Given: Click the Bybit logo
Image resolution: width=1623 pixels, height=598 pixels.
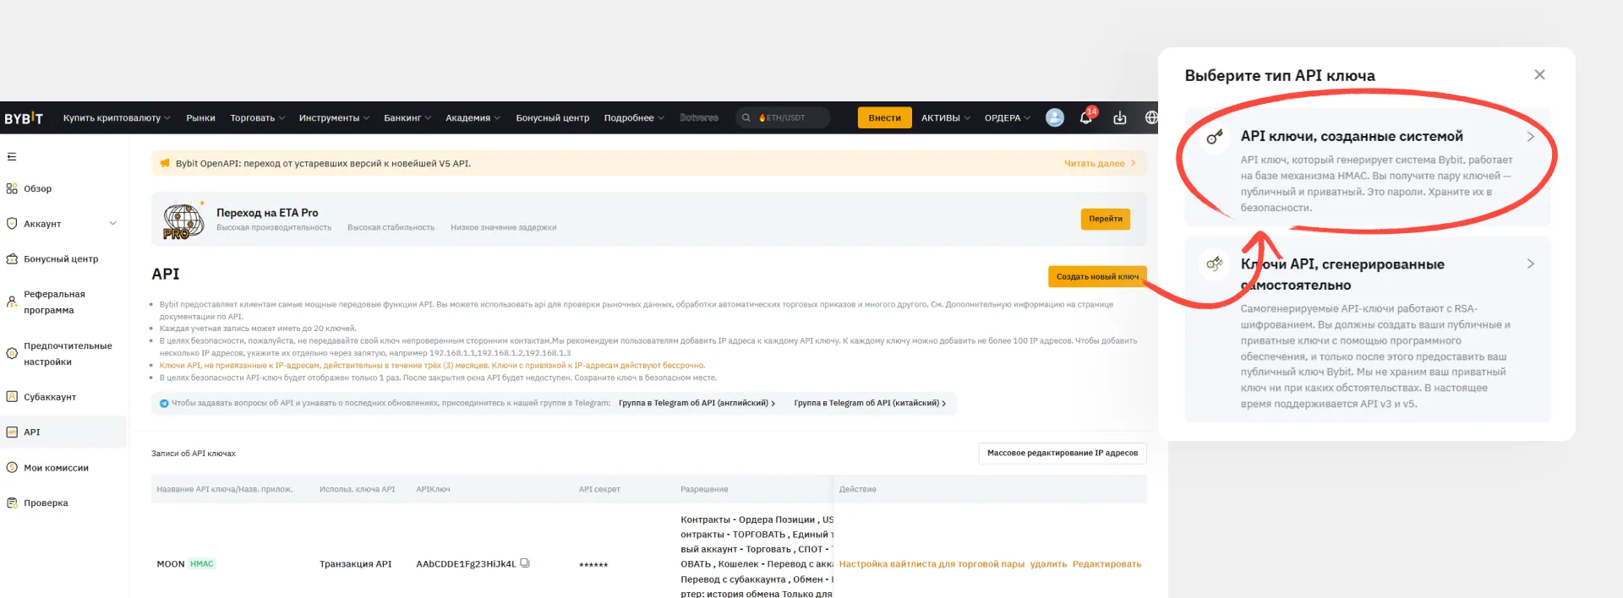Looking at the screenshot, I should 24,118.
